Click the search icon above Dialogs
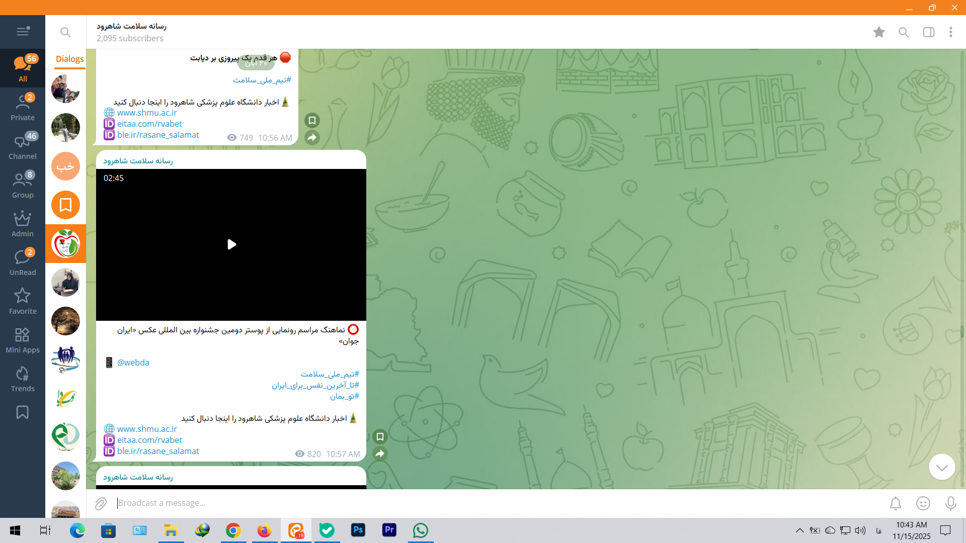The height and width of the screenshot is (543, 966). coord(65,32)
